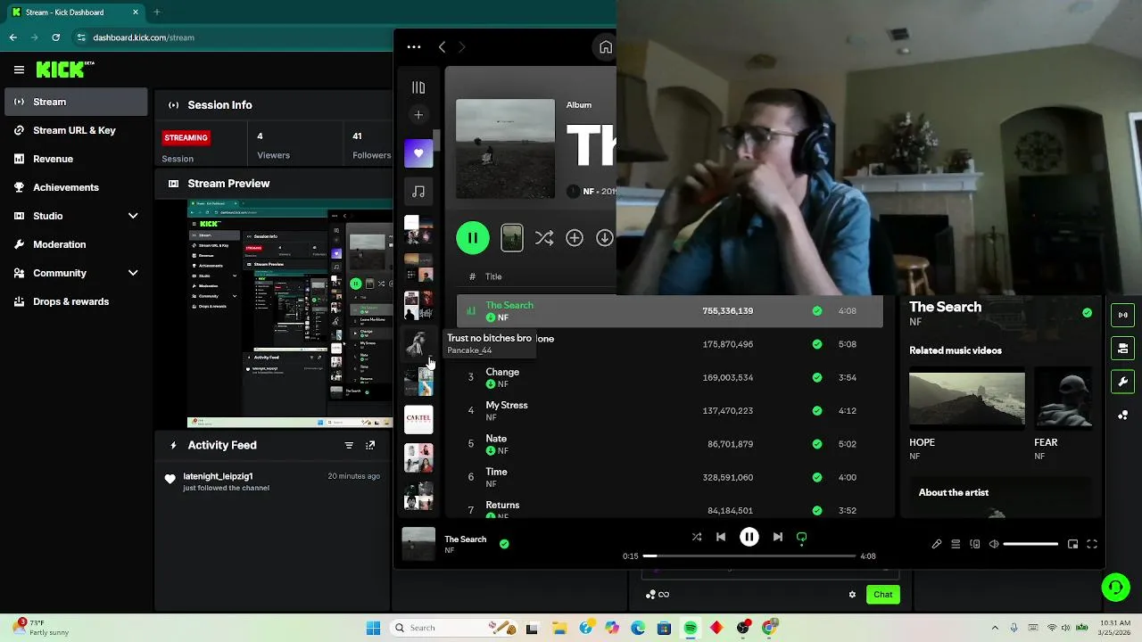
Task: Skip to the previous track
Action: click(x=721, y=537)
